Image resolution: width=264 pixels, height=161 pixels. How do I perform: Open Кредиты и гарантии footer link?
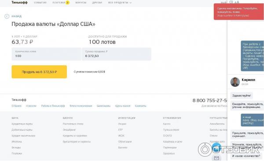(x=75, y=136)
